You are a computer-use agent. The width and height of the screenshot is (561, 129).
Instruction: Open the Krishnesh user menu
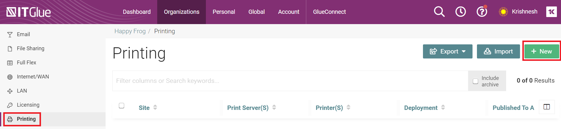click(x=524, y=11)
